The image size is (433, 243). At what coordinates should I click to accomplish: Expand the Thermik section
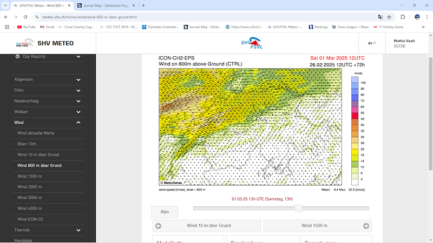click(x=78, y=230)
